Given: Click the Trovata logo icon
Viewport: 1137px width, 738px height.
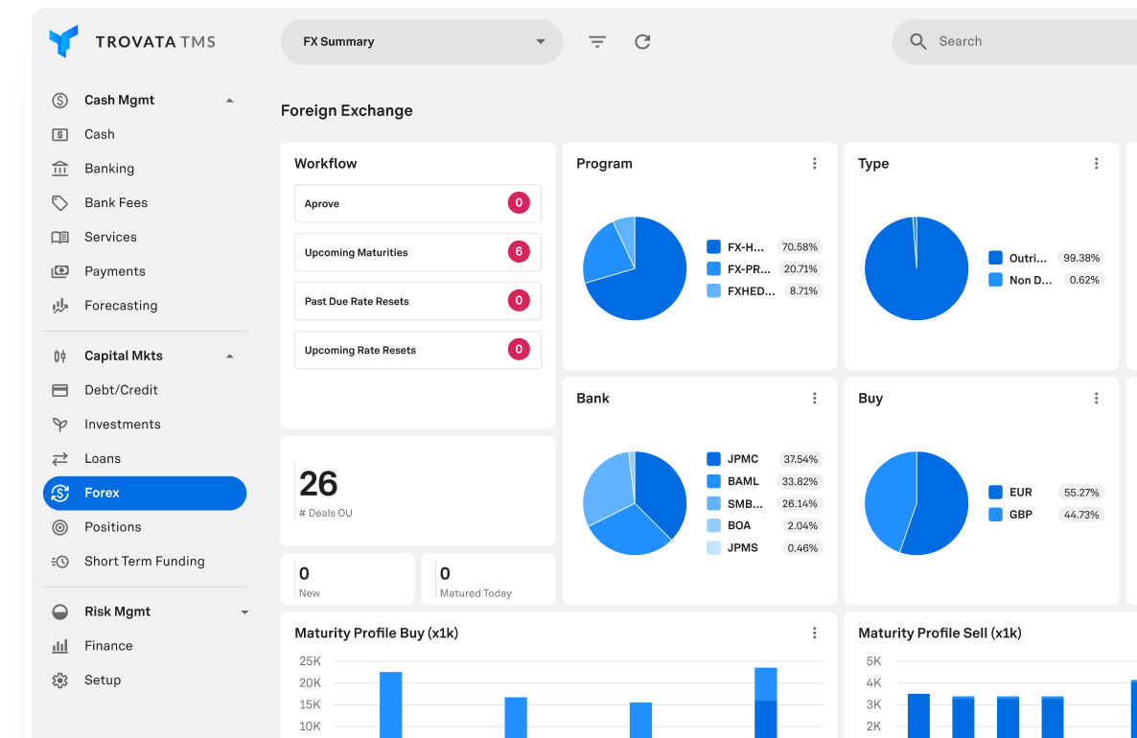Looking at the screenshot, I should click(x=63, y=41).
